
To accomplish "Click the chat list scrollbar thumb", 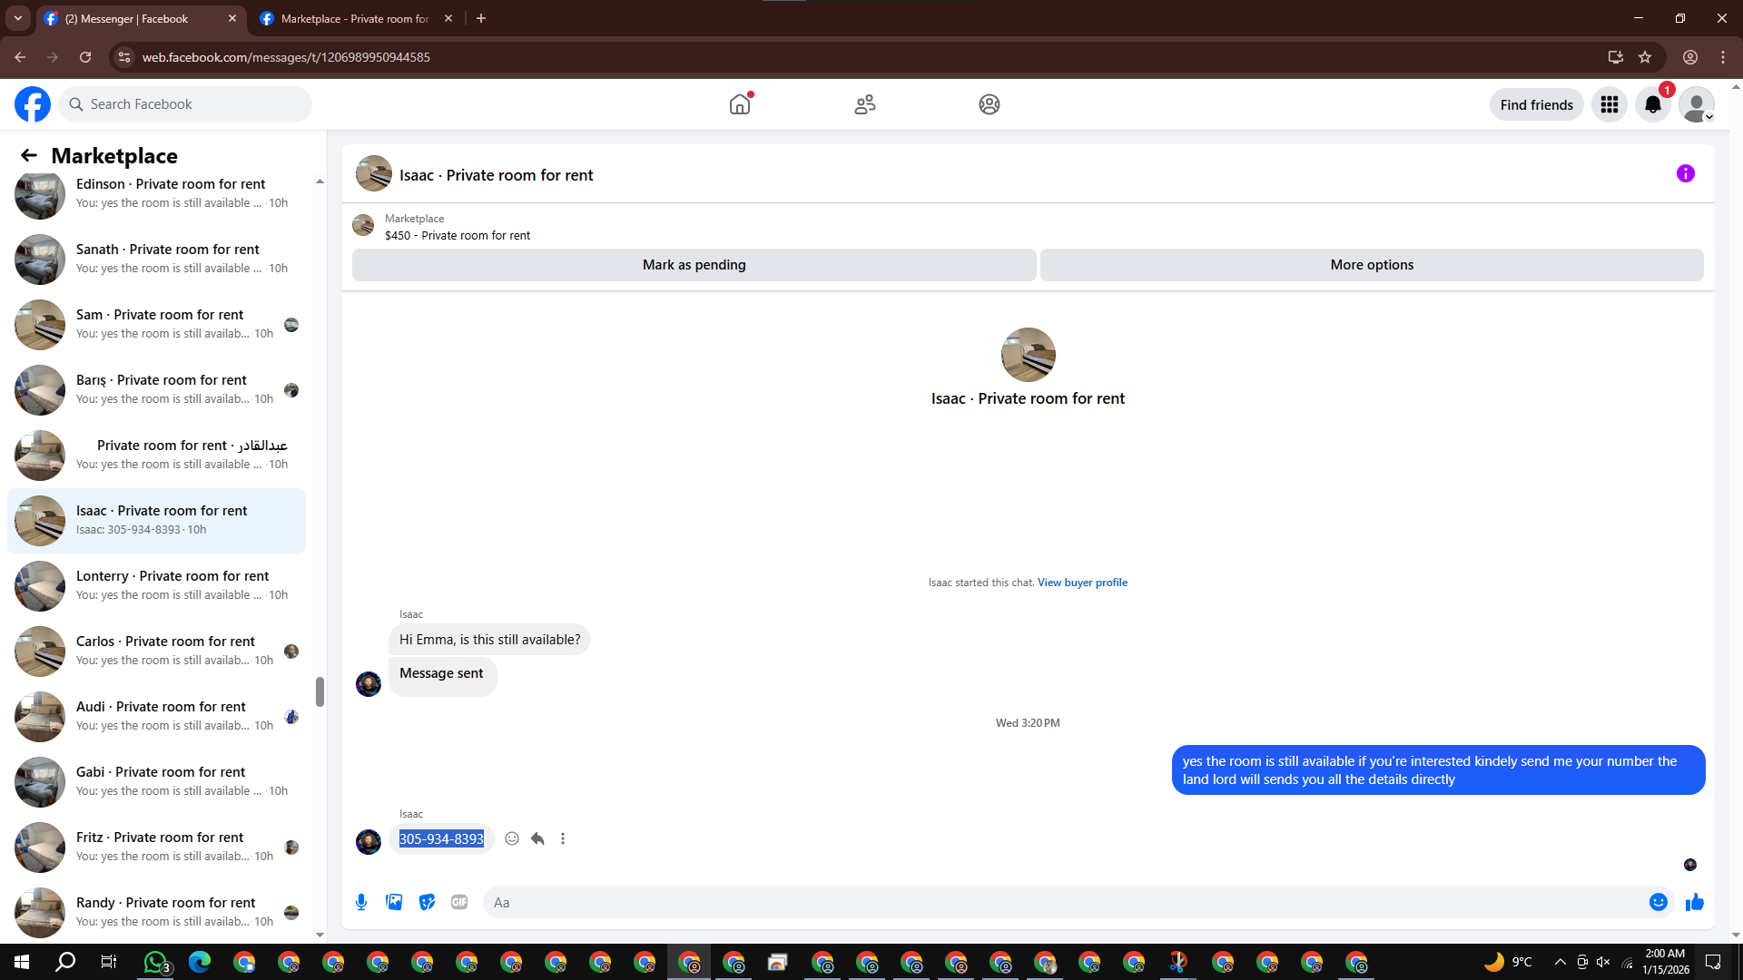I will [x=320, y=691].
